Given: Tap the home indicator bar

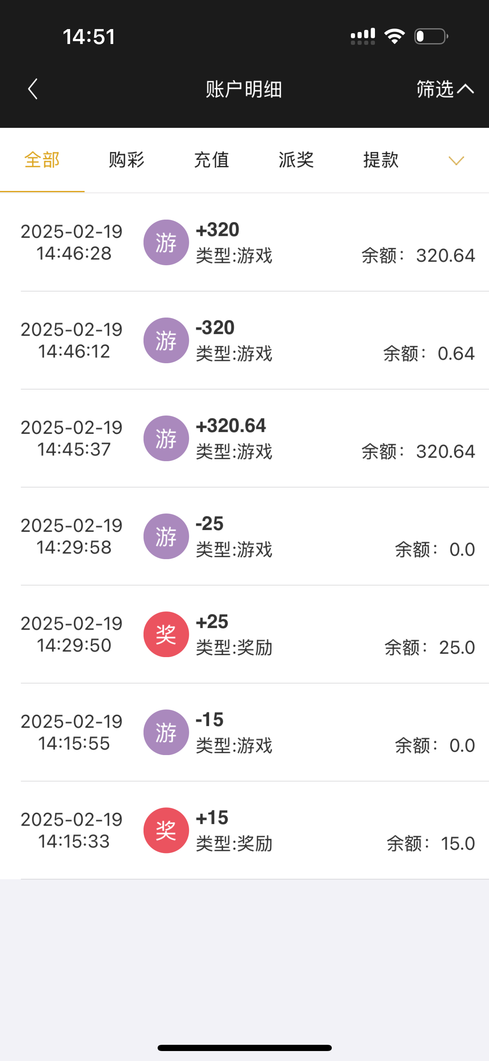Looking at the screenshot, I should tap(245, 1048).
